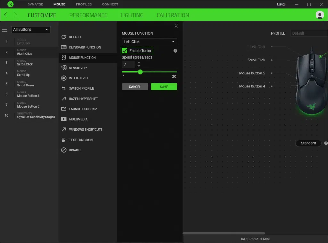Decrease turbo speed with down arrow
The height and width of the screenshot is (243, 328).
tap(139, 66)
